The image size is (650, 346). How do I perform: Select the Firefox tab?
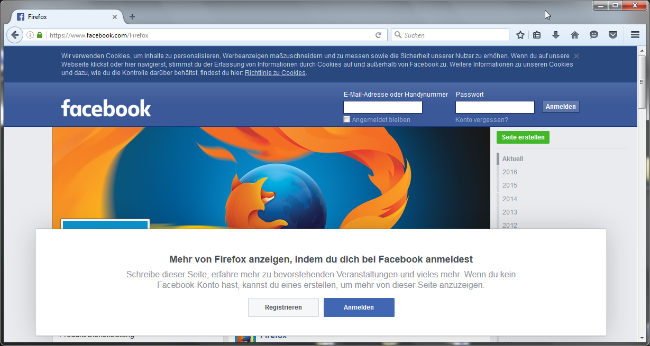click(67, 17)
